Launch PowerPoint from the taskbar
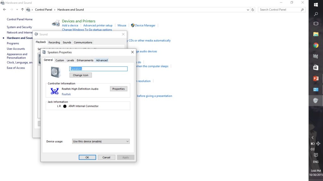The image size is (323, 181). click(315, 79)
